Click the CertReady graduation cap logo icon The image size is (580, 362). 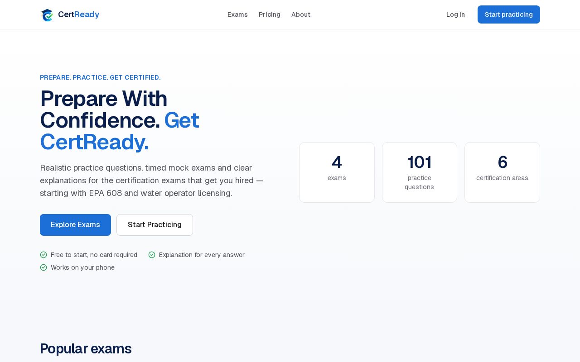coord(47,15)
